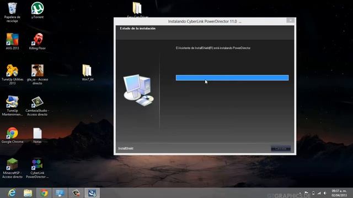The height and width of the screenshot is (198, 353).
Task: Click the Camtasia recorder taskbar icon
Action: 76,193
